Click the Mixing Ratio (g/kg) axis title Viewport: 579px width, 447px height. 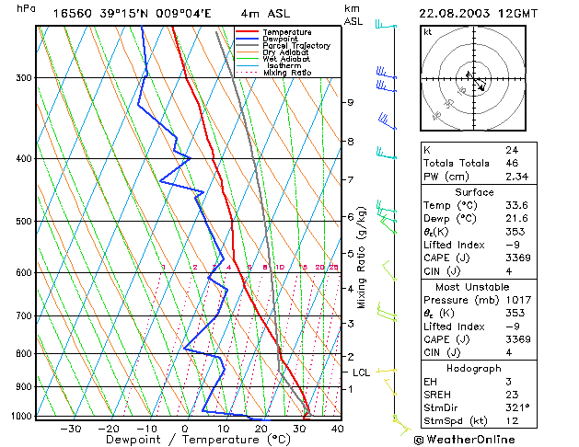[361, 258]
